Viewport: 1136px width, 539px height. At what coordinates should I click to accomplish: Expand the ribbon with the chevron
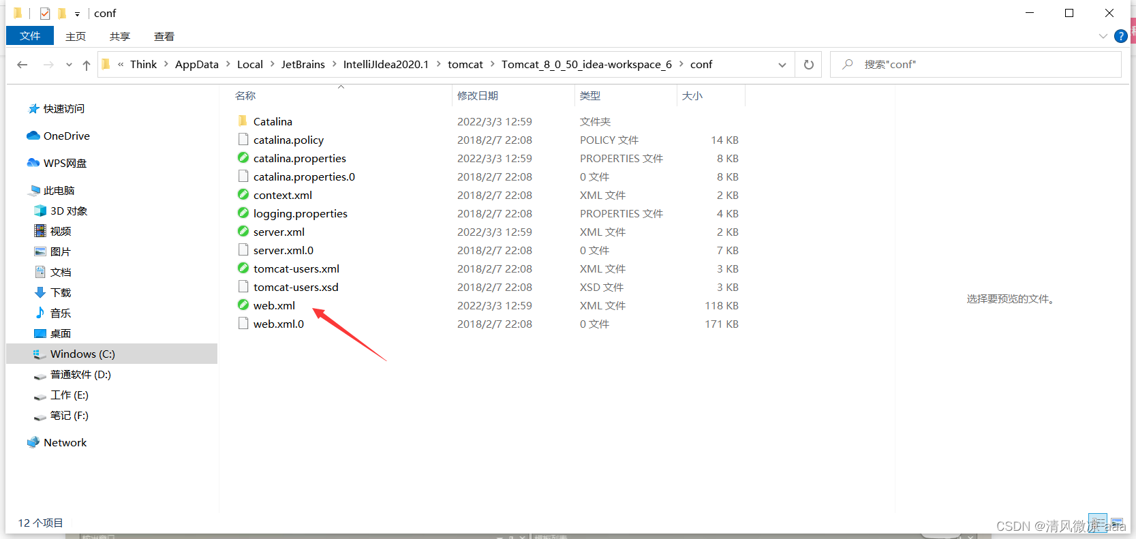[x=1103, y=36]
